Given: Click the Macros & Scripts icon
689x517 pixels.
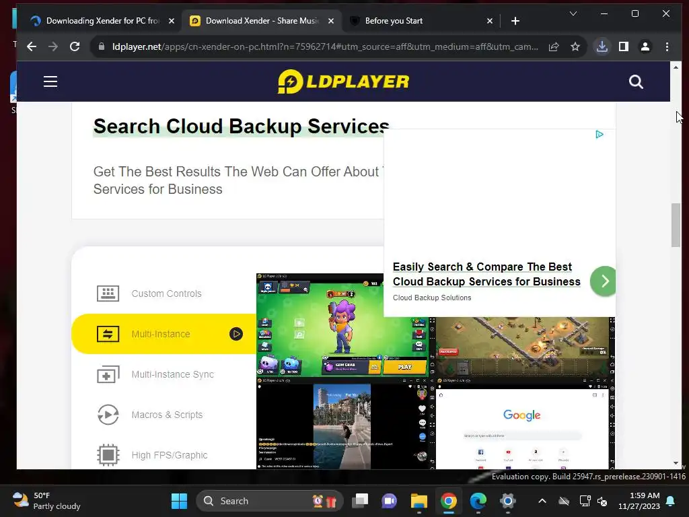Looking at the screenshot, I should 108,415.
